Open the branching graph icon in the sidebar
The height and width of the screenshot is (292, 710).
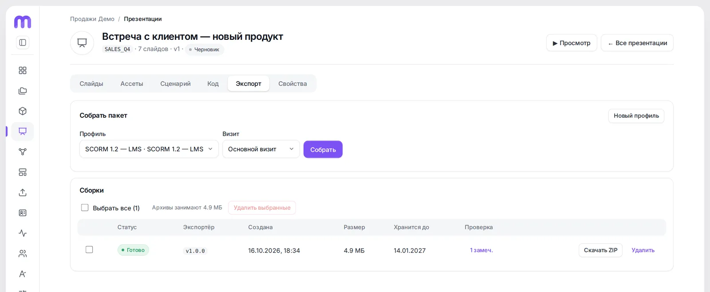point(23,152)
